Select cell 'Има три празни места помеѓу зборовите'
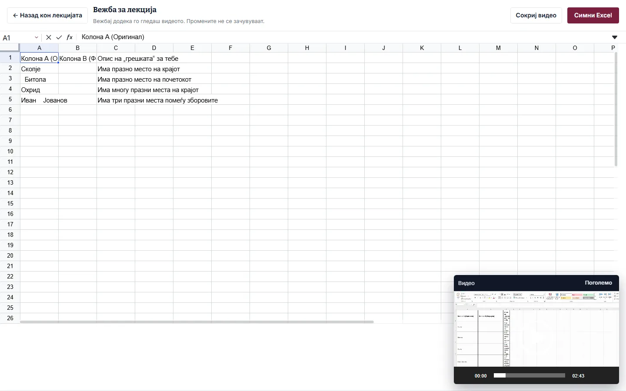The height and width of the screenshot is (391, 626). (116, 100)
